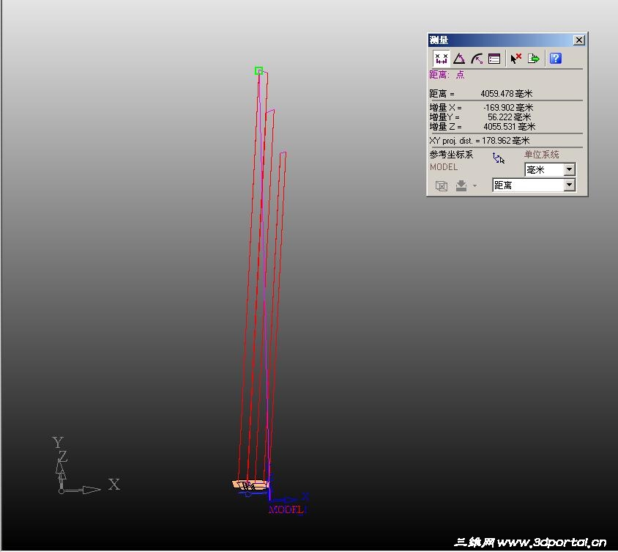Click the 增量 Z value 4055.531 毫米

pos(509,127)
